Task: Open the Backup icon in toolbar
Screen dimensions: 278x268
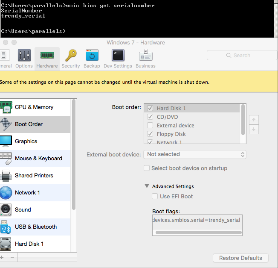Action: coord(92,55)
